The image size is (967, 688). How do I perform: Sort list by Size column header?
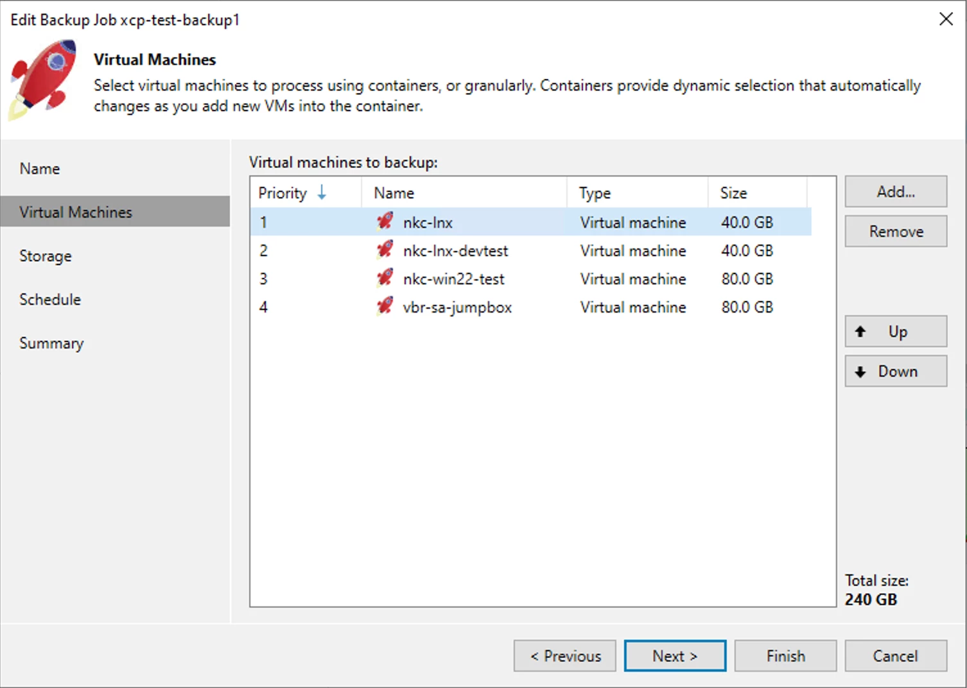click(x=733, y=193)
